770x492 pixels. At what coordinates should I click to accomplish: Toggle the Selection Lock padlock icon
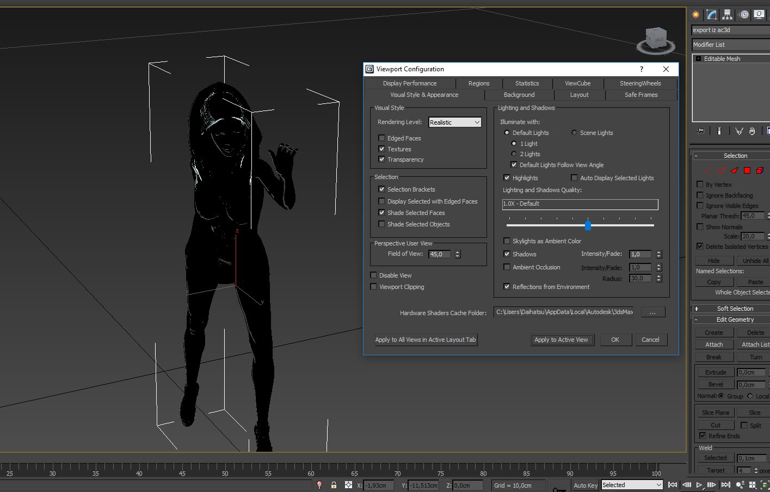334,485
